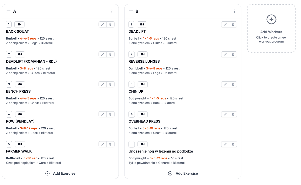Edit the BENCH PRESS exercise
The image size is (301, 185).
pyautogui.click(x=103, y=84)
